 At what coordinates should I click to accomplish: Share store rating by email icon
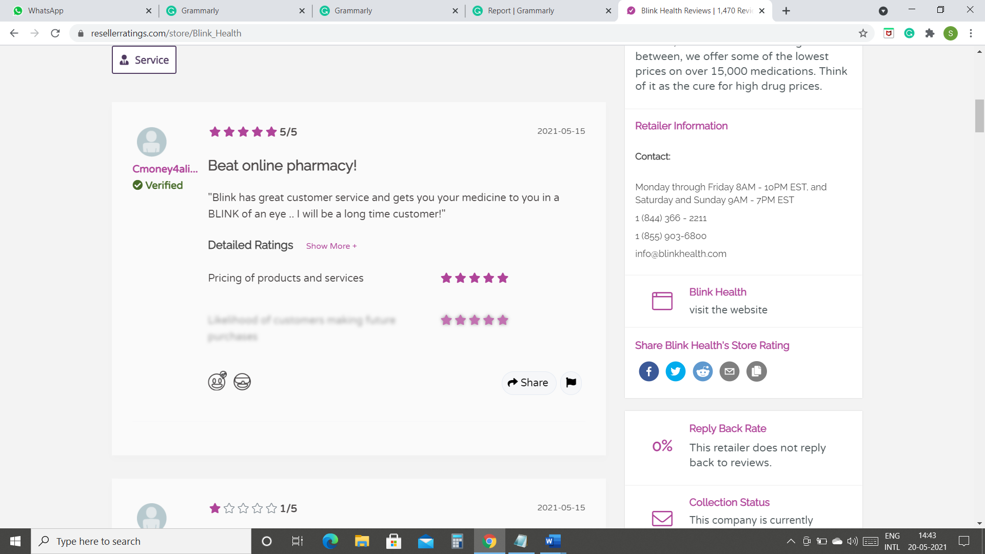730,371
